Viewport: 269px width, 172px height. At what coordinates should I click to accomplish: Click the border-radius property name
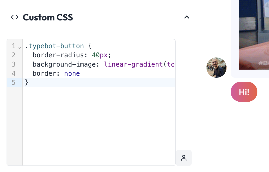point(58,55)
